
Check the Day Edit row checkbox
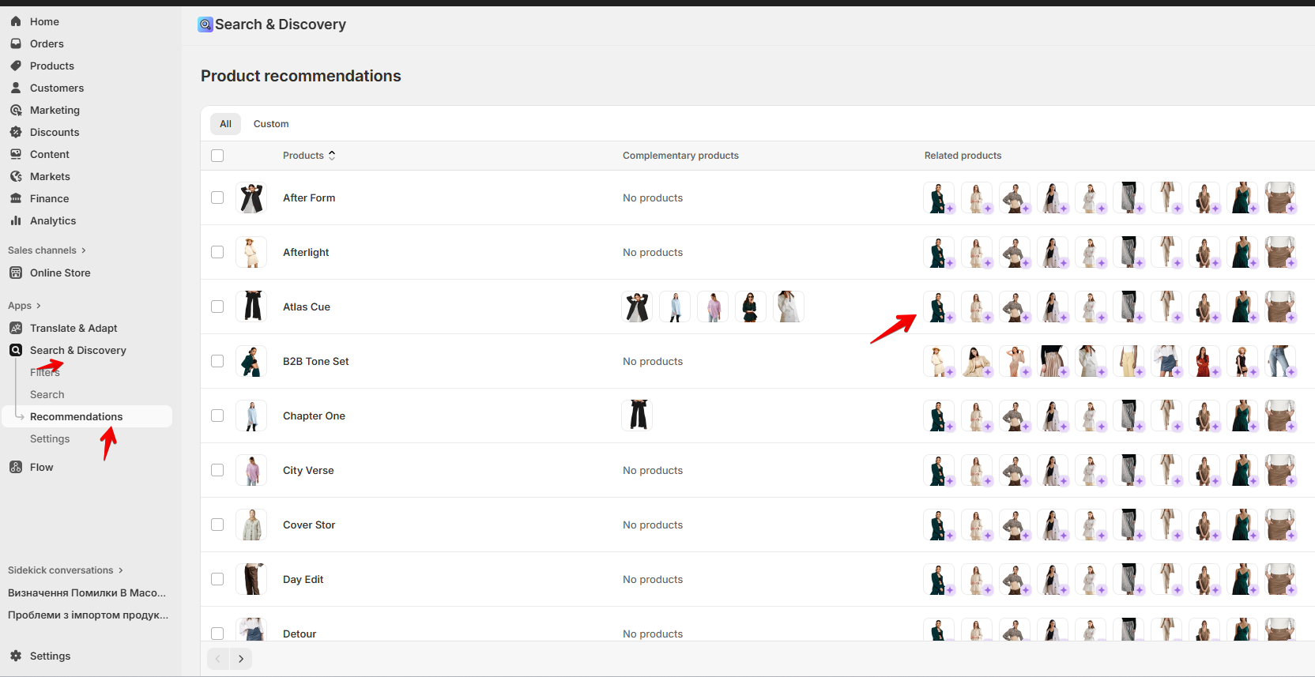[217, 579]
